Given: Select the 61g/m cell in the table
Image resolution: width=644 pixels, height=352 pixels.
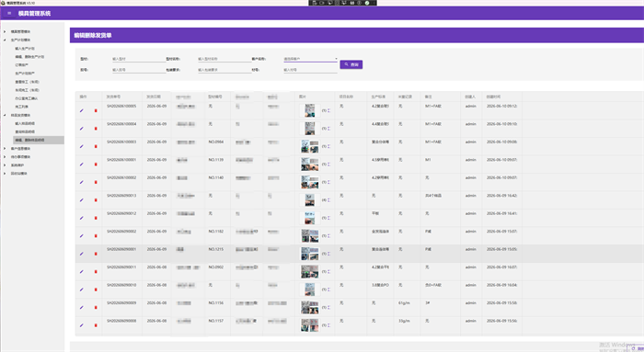Looking at the screenshot, I should click(x=403, y=302).
